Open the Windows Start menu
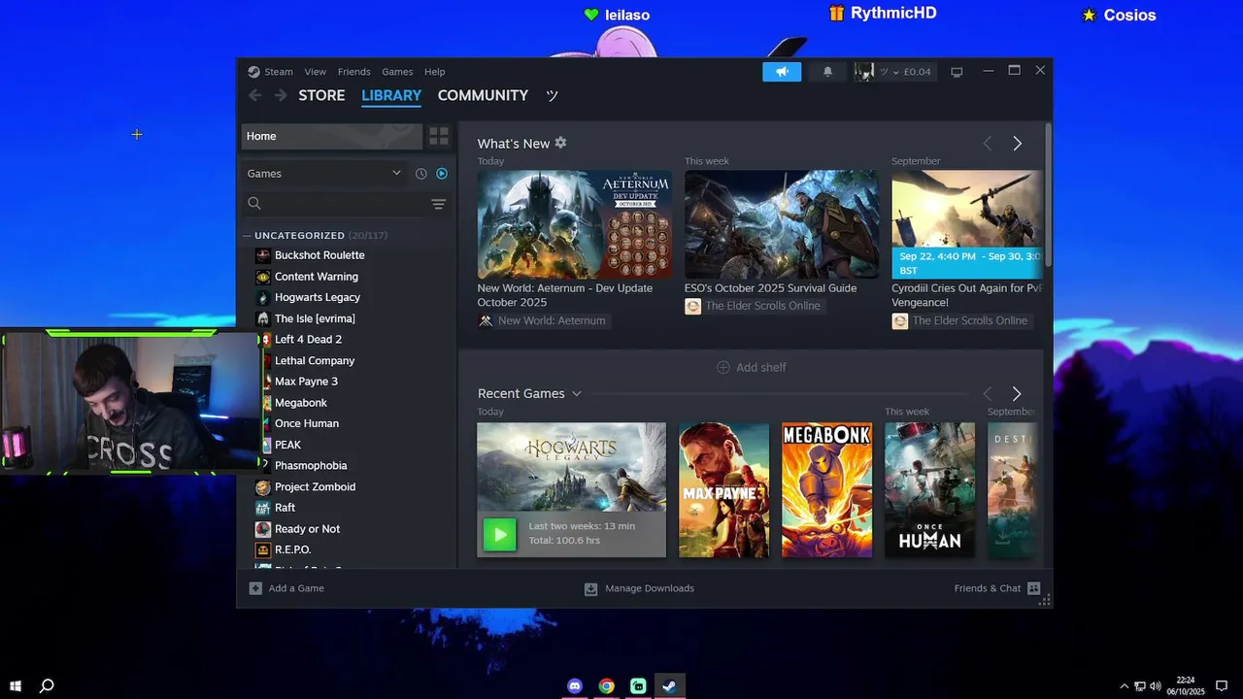This screenshot has width=1243, height=699. click(16, 685)
